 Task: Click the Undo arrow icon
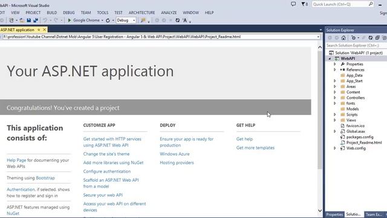(45, 20)
